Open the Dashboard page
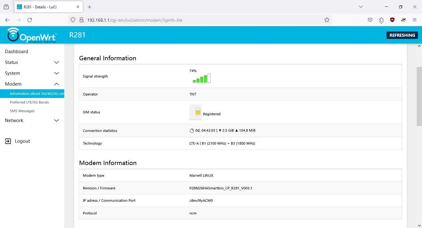 coord(16,52)
